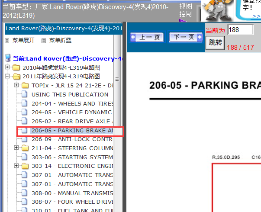Open the 2010年路虎发现4-L319电路图 folder icon

tap(16, 67)
